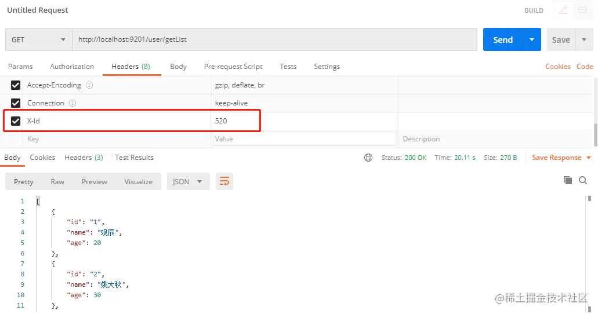The width and height of the screenshot is (598, 314).
Task: Uncheck the Connection header checkbox
Action: click(16, 103)
